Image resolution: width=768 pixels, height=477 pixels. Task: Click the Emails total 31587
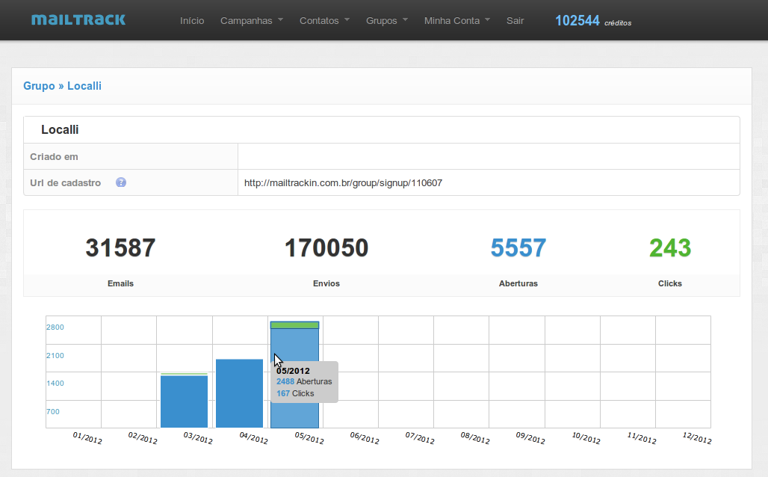[120, 248]
